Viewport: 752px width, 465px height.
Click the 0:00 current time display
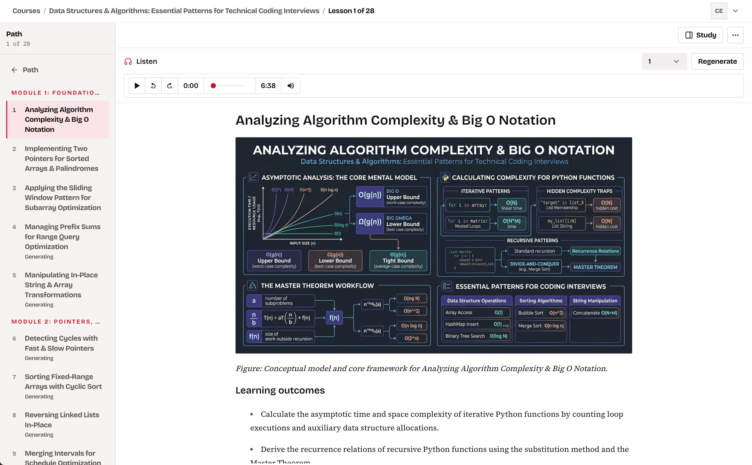191,85
